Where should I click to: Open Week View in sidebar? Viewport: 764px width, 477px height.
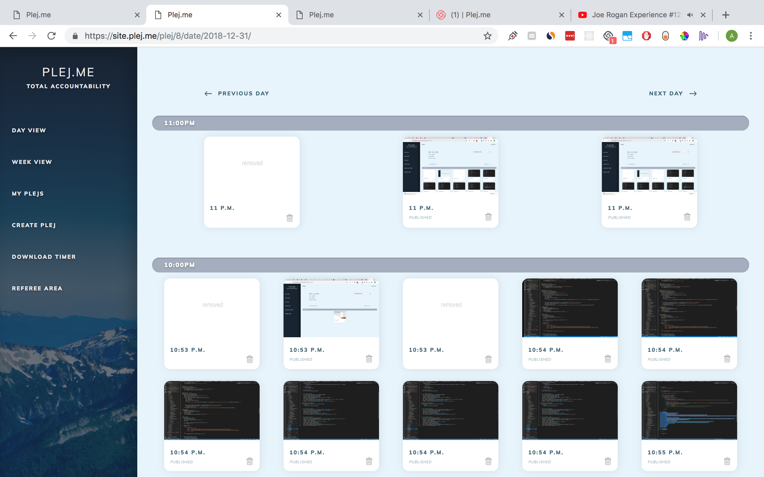point(32,162)
